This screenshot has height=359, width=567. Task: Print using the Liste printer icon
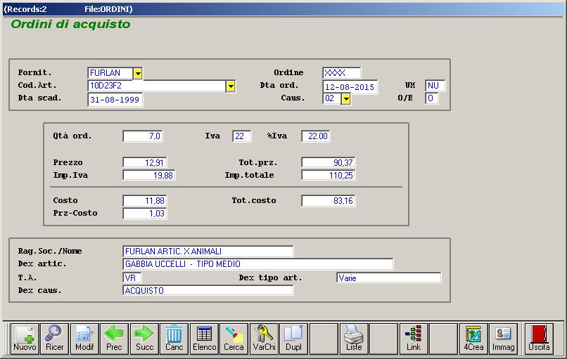pyautogui.click(x=354, y=339)
